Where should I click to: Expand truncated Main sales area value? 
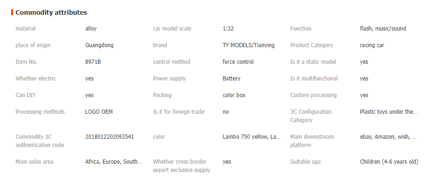point(113,162)
